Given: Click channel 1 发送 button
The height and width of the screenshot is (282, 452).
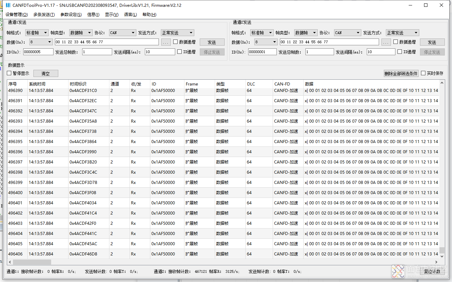Looking at the screenshot, I should [x=212, y=42].
